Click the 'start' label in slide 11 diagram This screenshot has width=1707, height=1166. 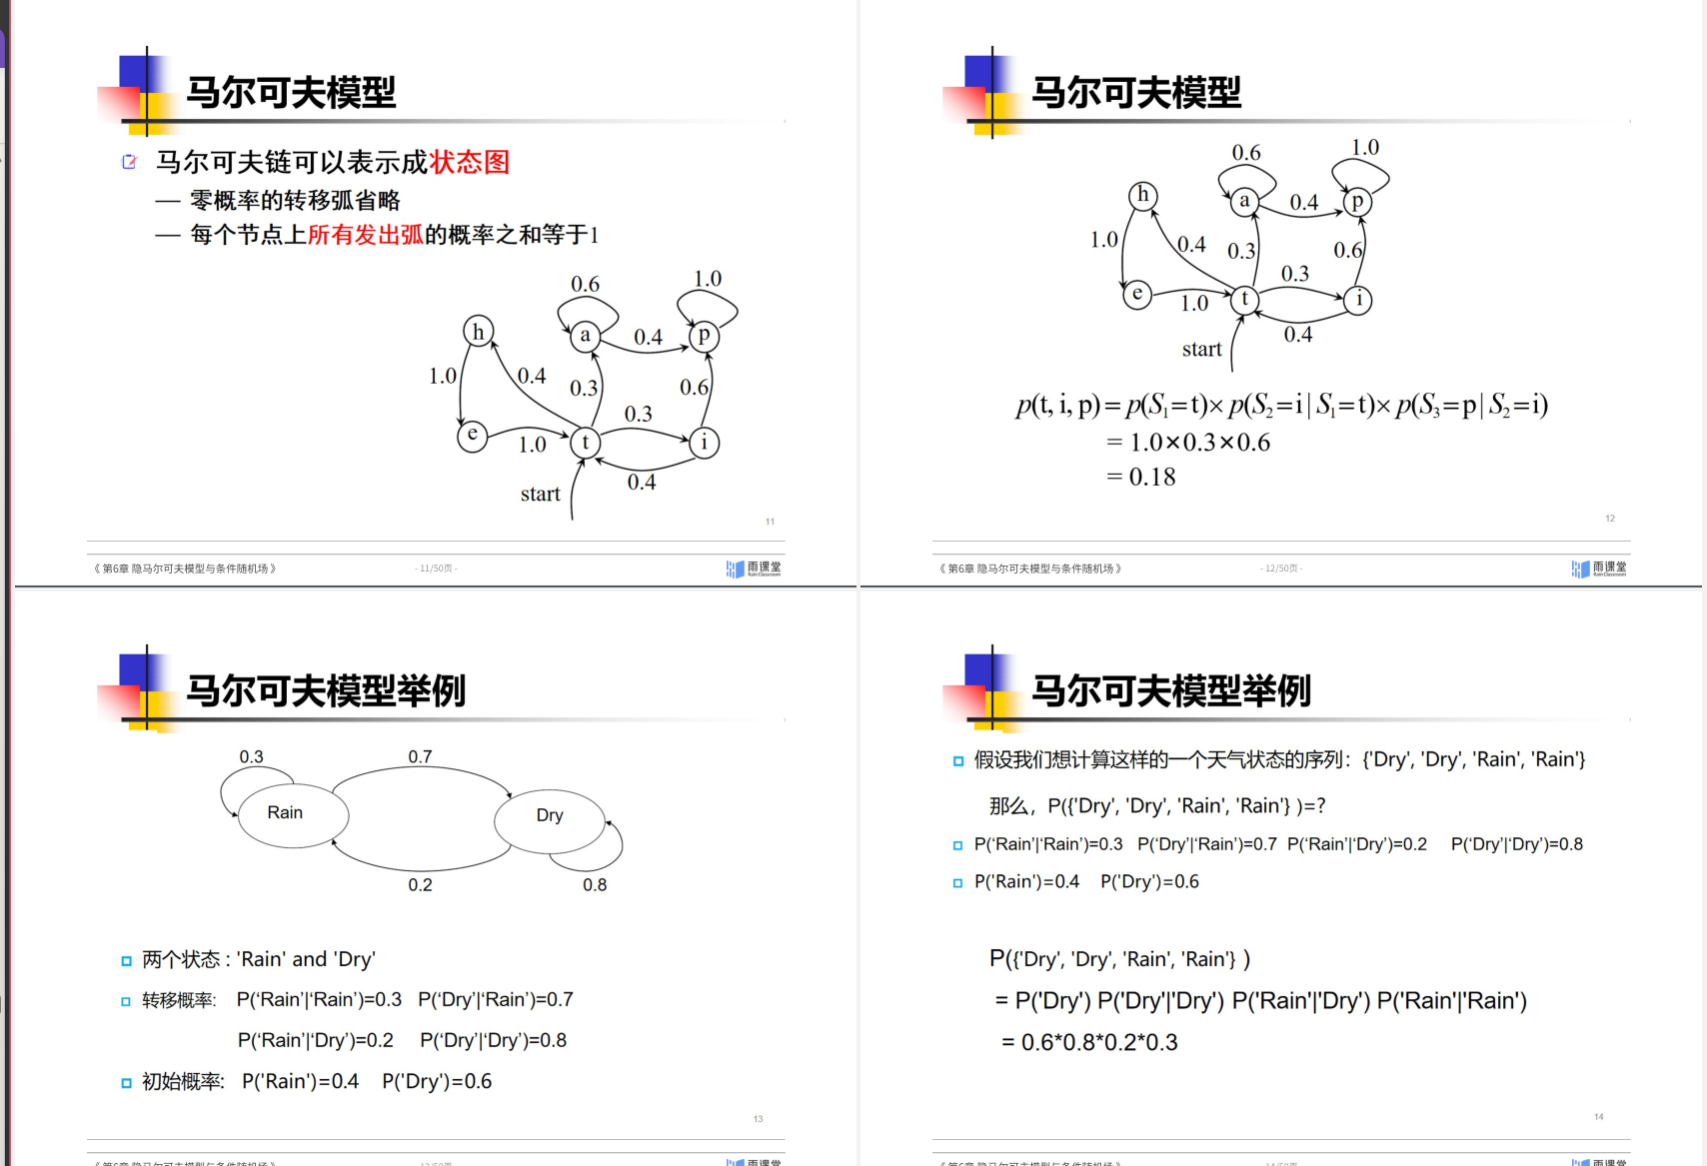coord(540,494)
